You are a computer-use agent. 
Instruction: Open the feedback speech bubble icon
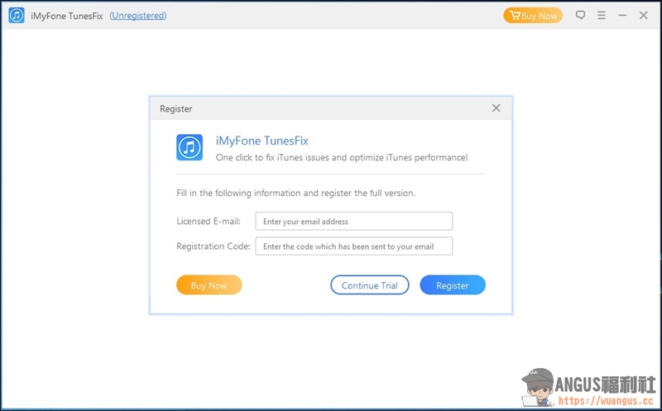(x=581, y=16)
